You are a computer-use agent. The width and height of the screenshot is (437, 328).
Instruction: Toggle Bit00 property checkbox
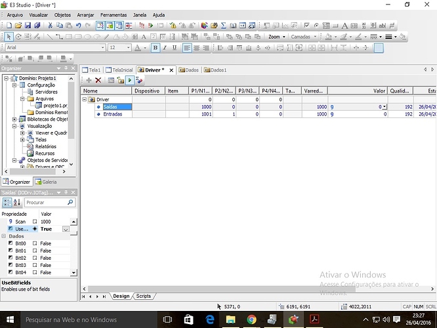pyautogui.click(x=35, y=243)
